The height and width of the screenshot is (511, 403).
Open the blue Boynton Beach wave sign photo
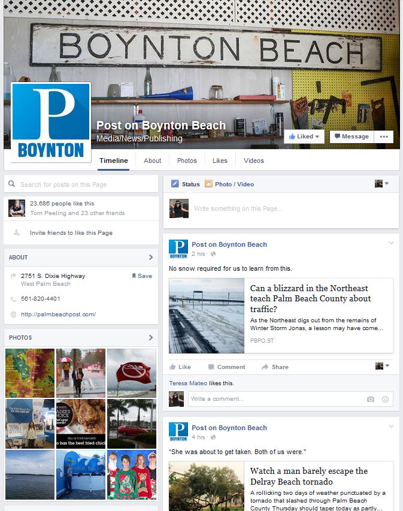(81, 474)
